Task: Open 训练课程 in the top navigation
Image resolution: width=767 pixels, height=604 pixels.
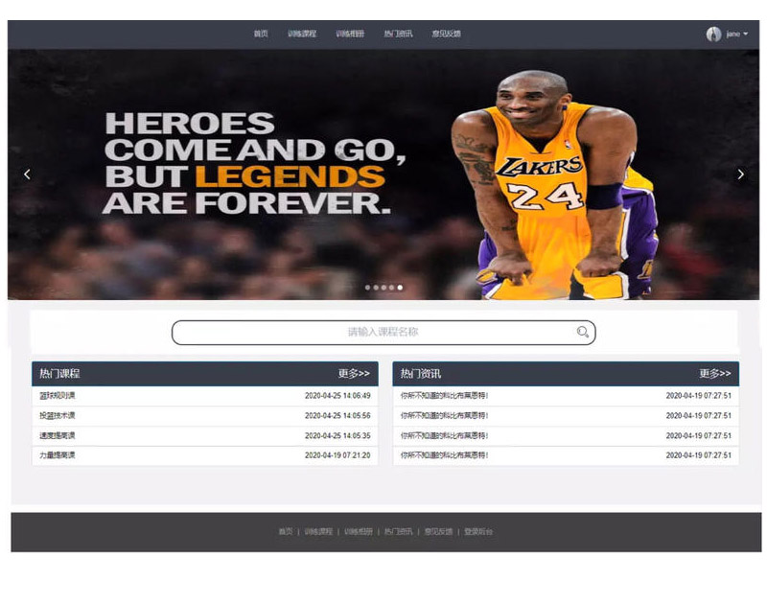Action: pos(302,34)
